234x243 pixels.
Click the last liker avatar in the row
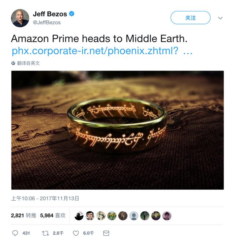click(167, 216)
